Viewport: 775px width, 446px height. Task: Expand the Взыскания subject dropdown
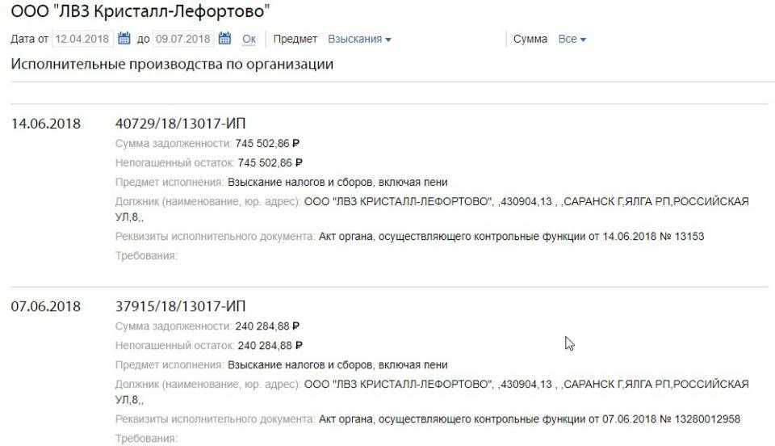coord(359,39)
